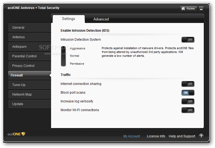Open the My Account link
Screen dimensions: 215x148
click(x=131, y=136)
